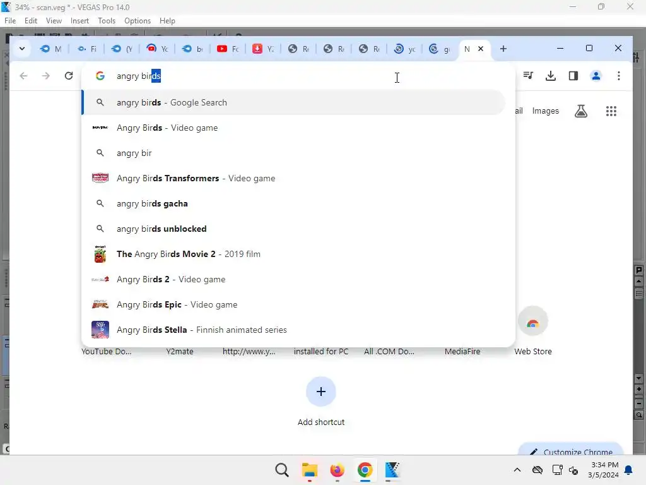
Task: Click Chrome icon in the taskbar
Action: click(x=365, y=470)
